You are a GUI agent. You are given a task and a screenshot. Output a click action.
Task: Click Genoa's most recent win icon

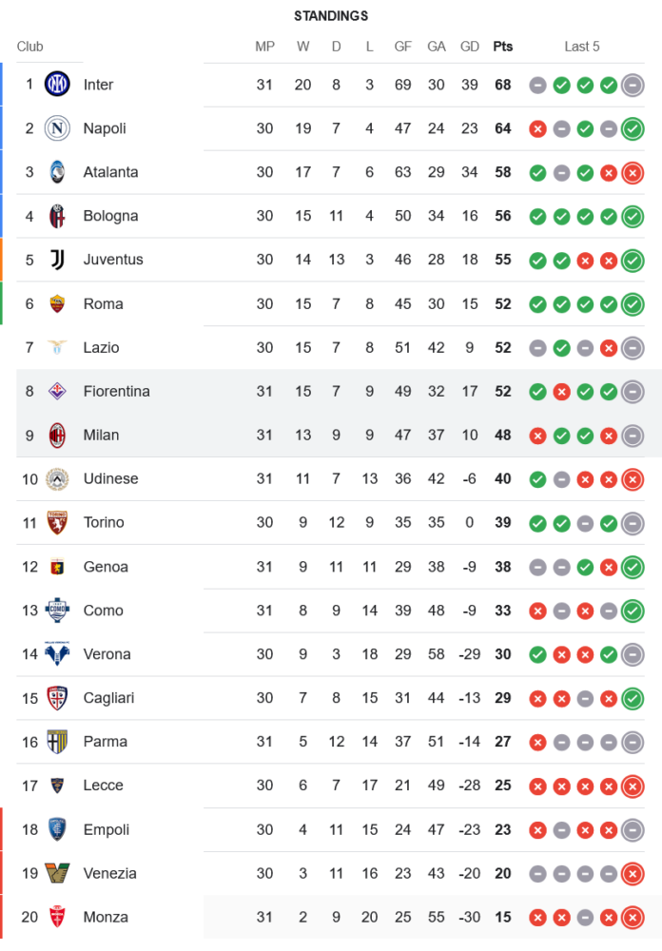point(633,567)
